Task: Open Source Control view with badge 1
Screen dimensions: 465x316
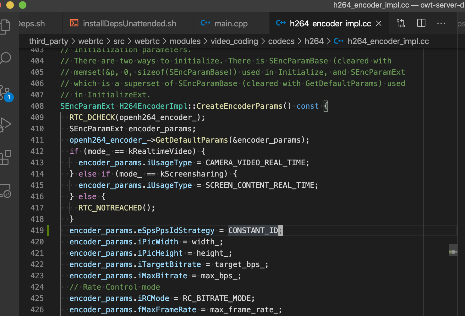Action: click(6, 93)
